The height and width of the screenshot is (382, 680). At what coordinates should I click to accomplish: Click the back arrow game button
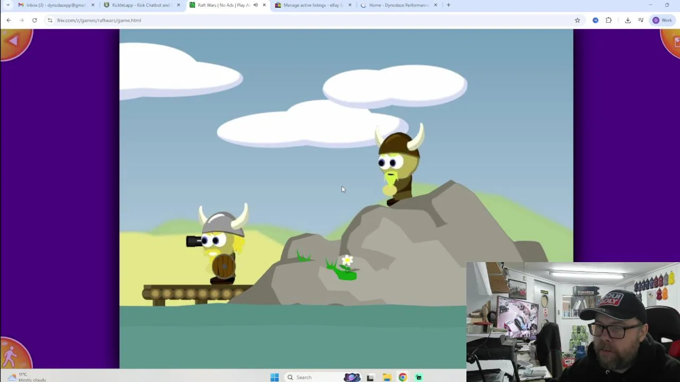[x=15, y=42]
